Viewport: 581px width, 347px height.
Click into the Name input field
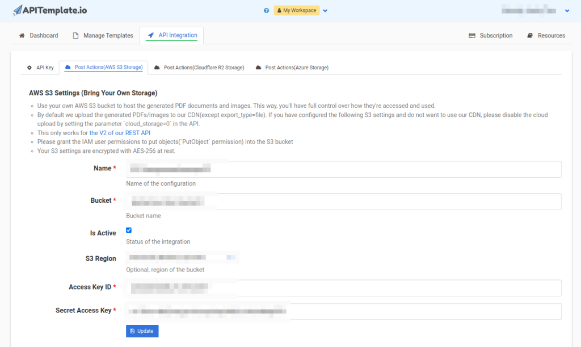[343, 169]
